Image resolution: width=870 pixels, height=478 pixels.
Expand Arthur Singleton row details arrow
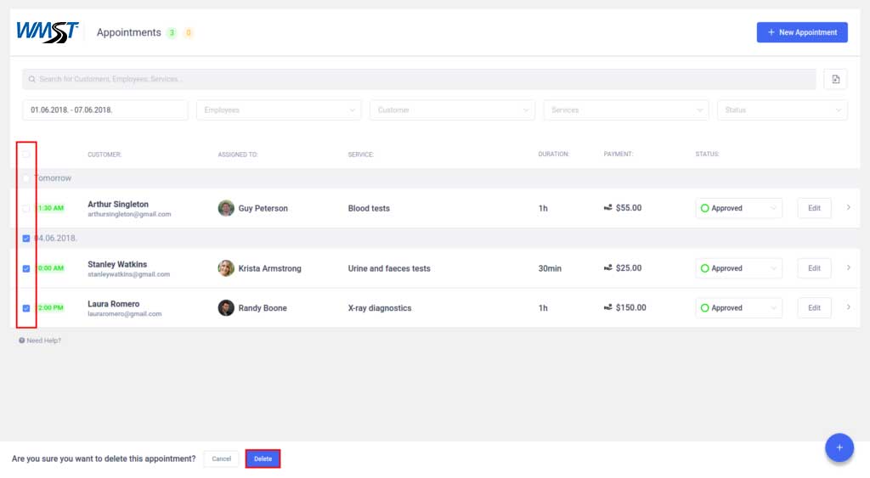(x=848, y=208)
